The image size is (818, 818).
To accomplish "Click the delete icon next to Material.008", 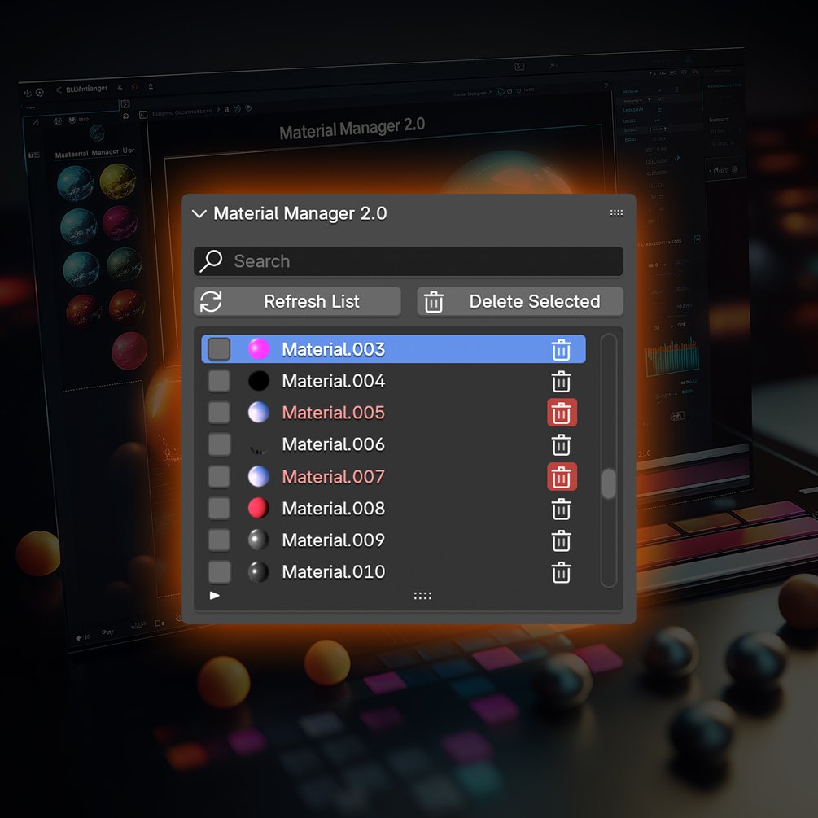I will [x=561, y=508].
